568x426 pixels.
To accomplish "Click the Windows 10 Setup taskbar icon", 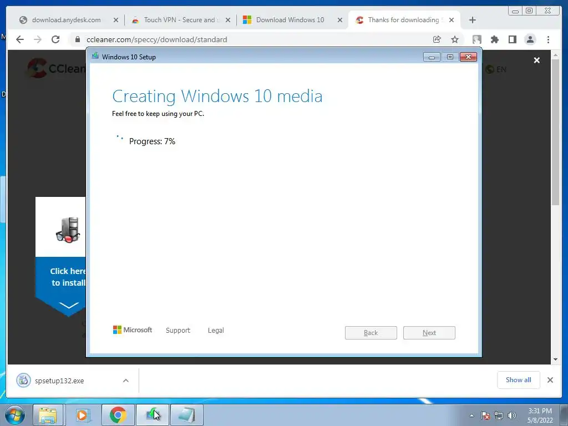I will pos(153,415).
